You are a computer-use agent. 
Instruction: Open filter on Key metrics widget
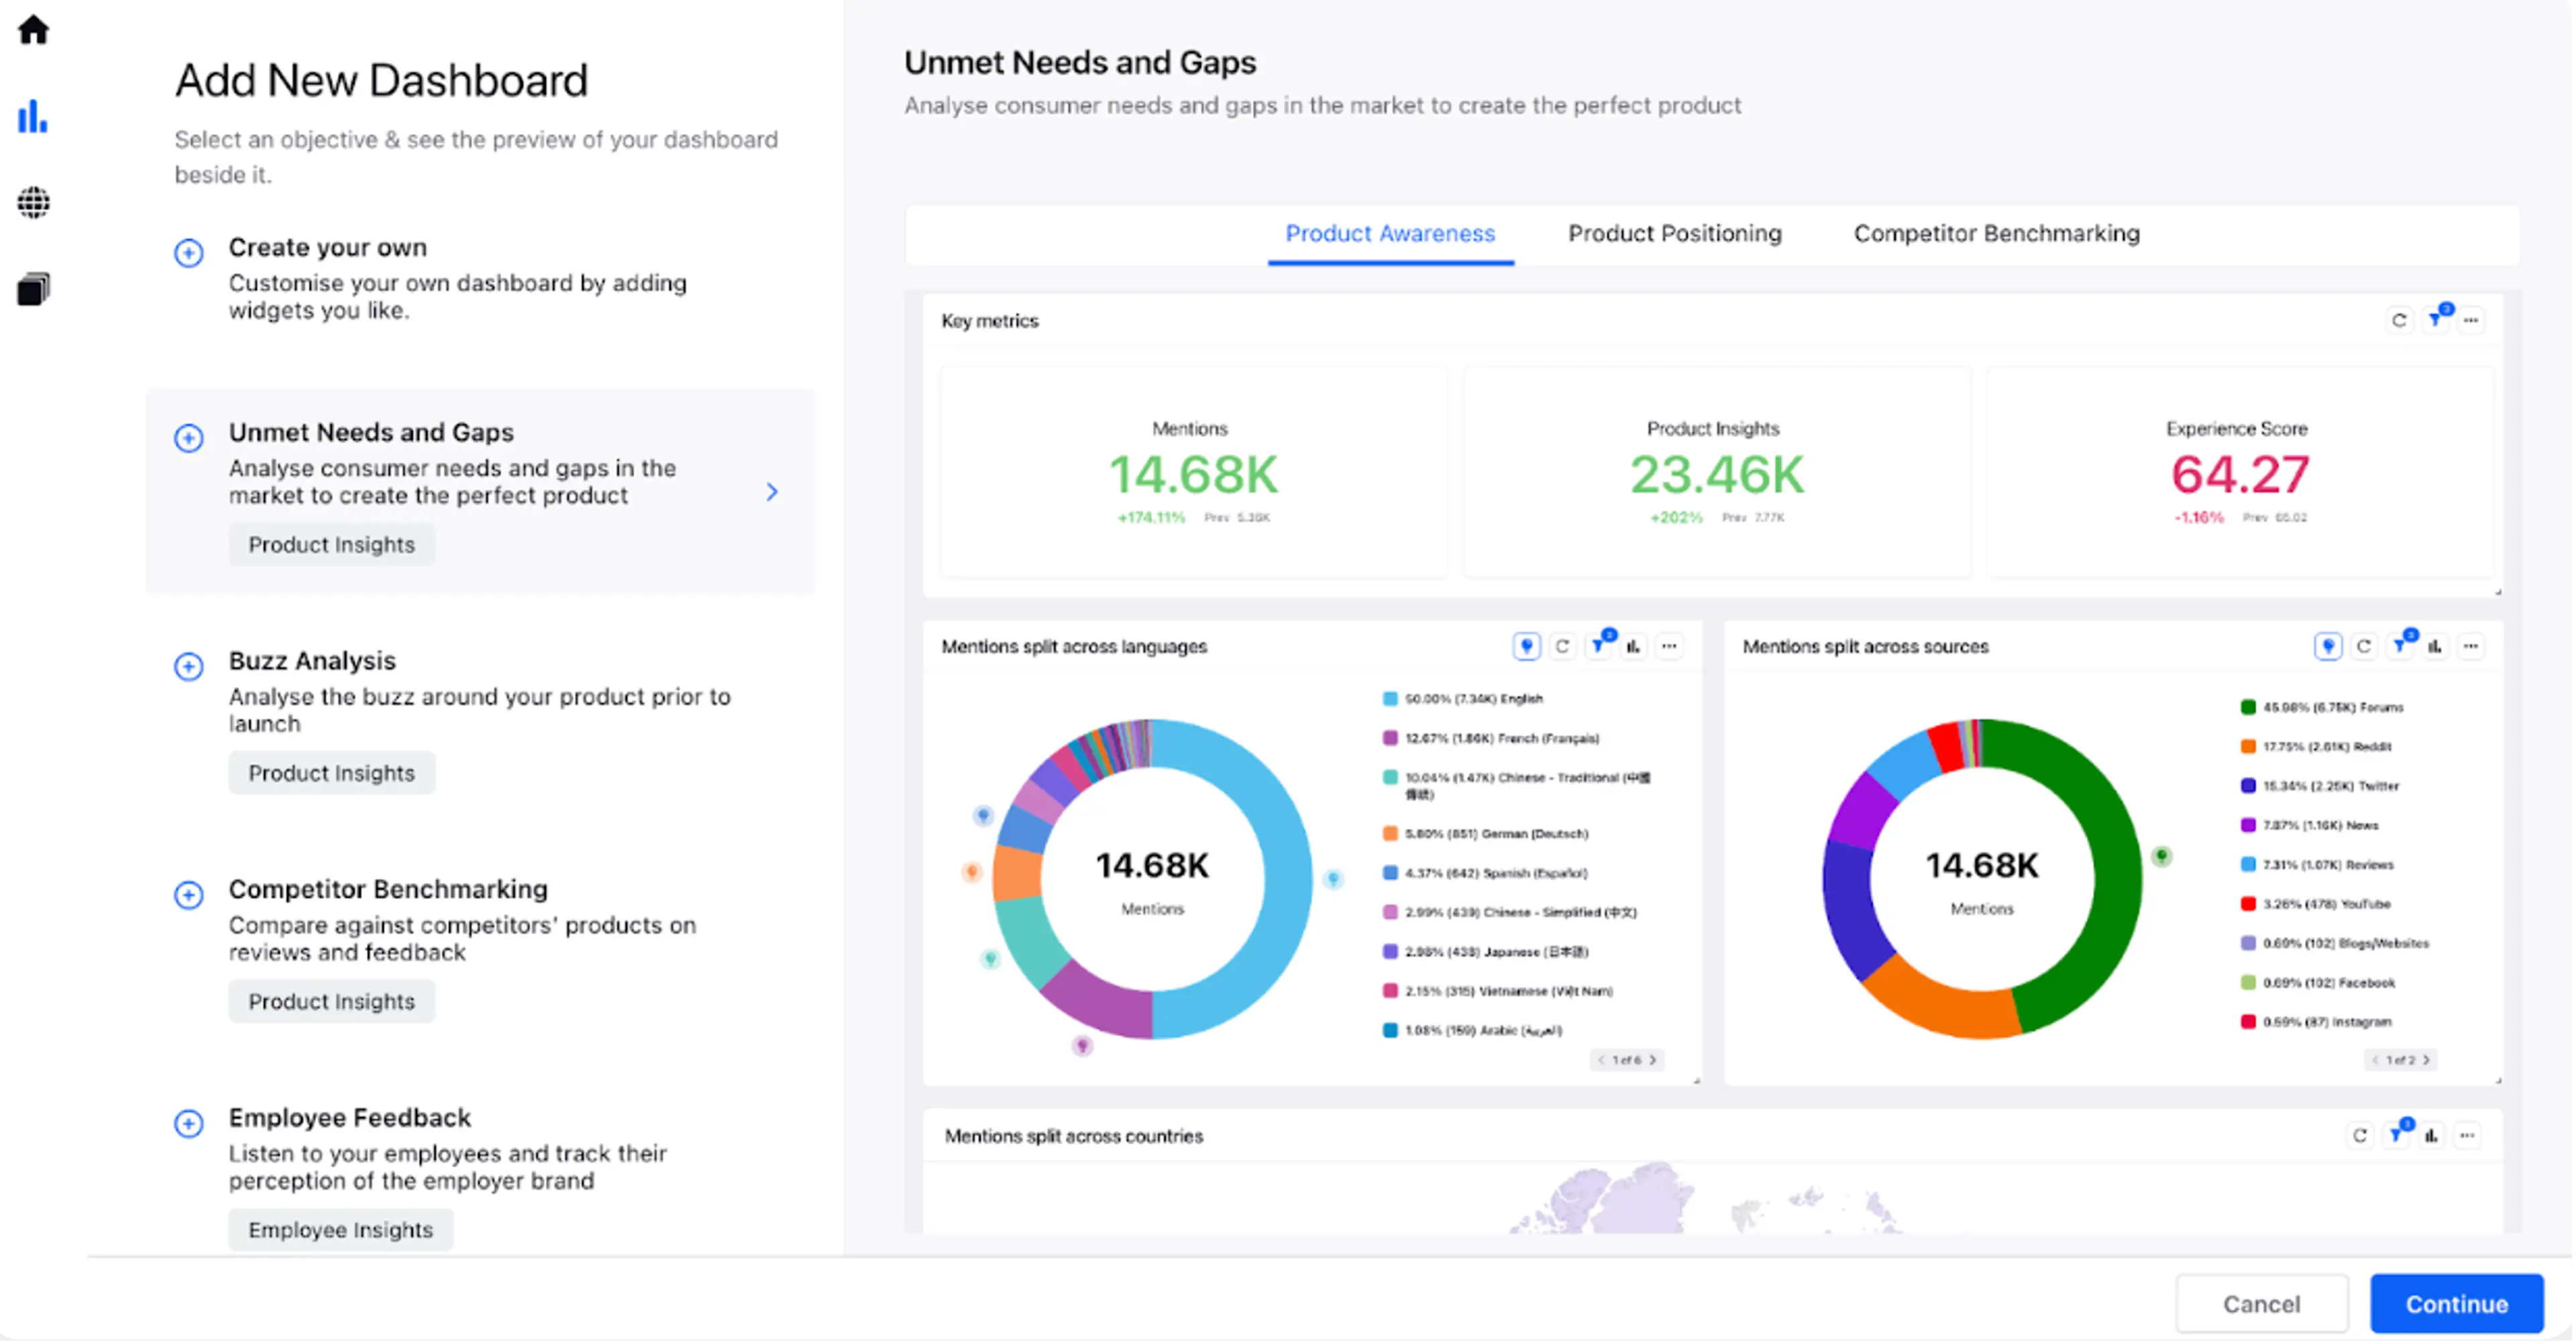pos(2435,320)
